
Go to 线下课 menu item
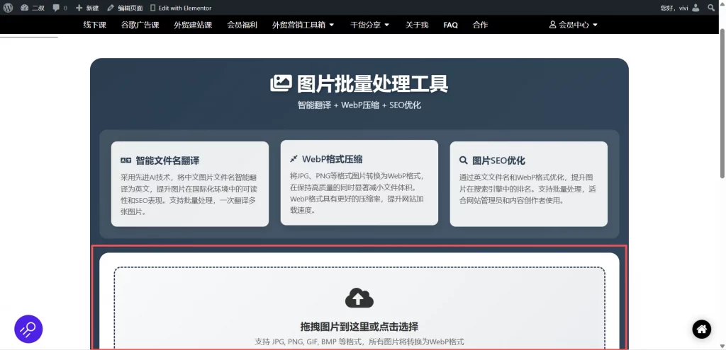(94, 25)
